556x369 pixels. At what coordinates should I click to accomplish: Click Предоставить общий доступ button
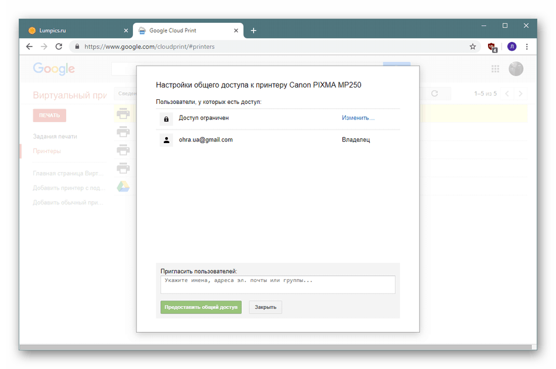[x=201, y=307]
